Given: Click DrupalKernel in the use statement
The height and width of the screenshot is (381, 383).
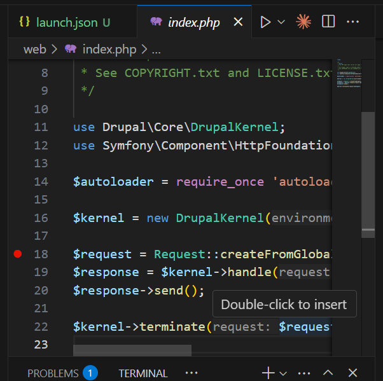Looking at the screenshot, I should [x=234, y=127].
